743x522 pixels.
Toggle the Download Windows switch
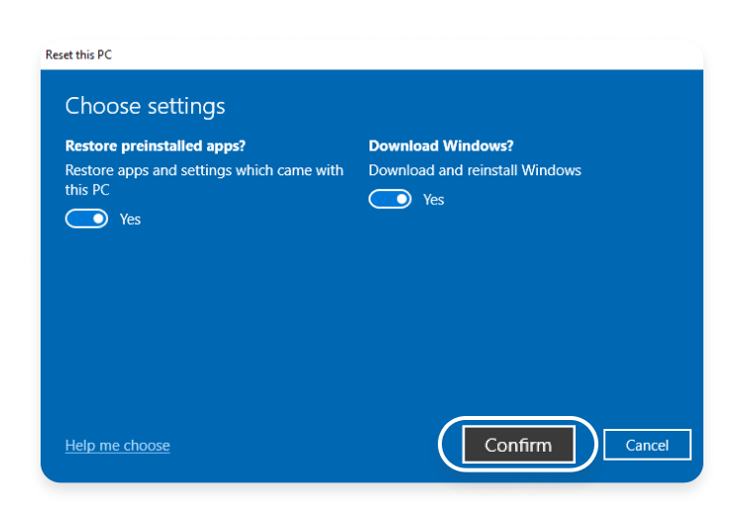tap(390, 199)
